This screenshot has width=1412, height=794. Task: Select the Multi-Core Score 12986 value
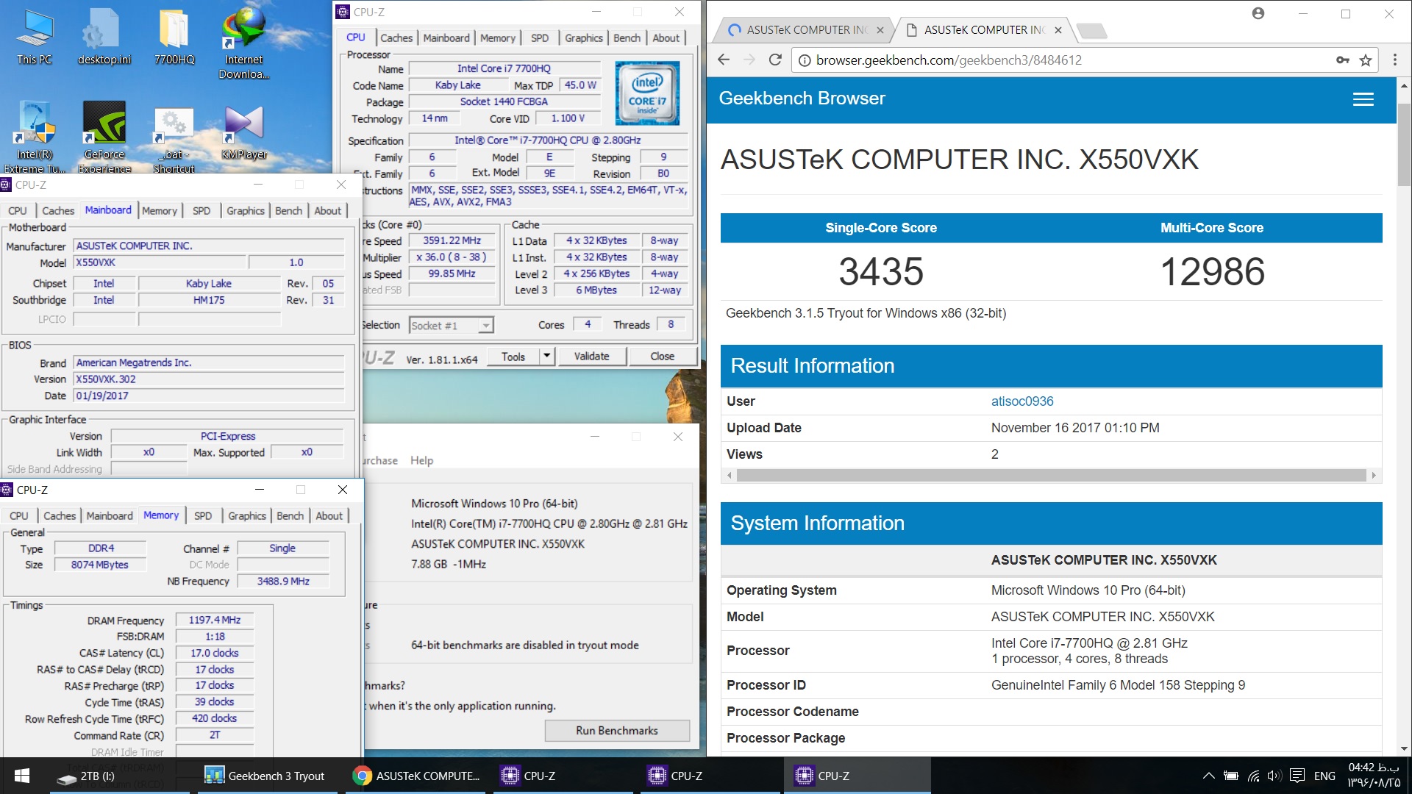(1212, 272)
